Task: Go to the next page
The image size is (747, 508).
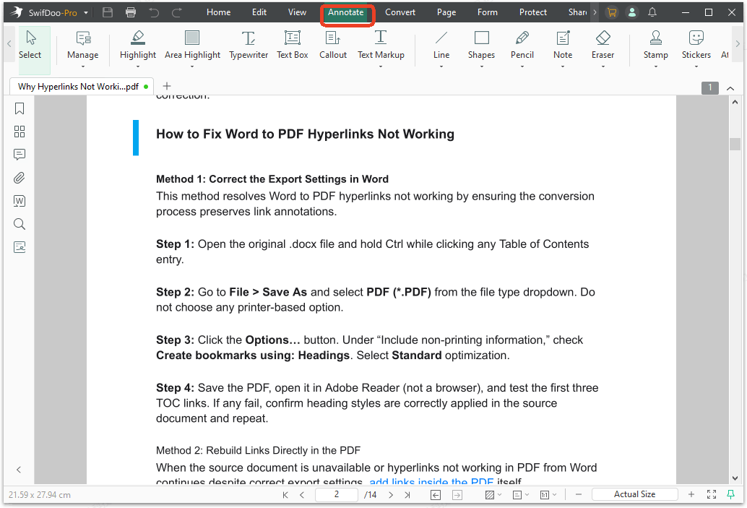Action: [x=391, y=495]
